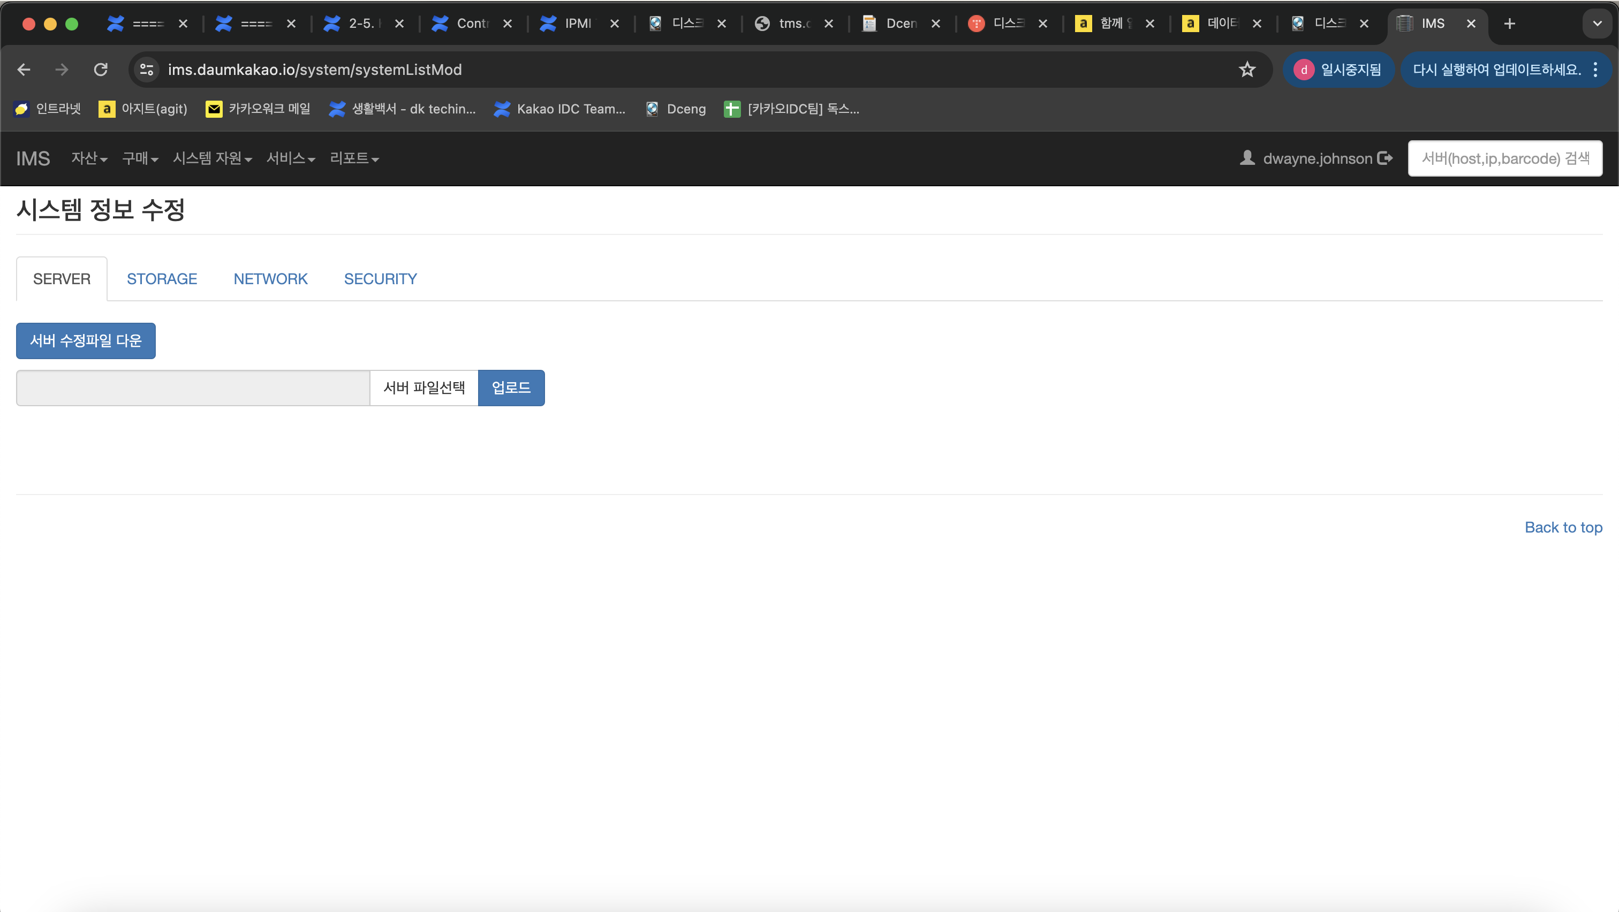
Task: Close the tms tab
Action: (828, 24)
